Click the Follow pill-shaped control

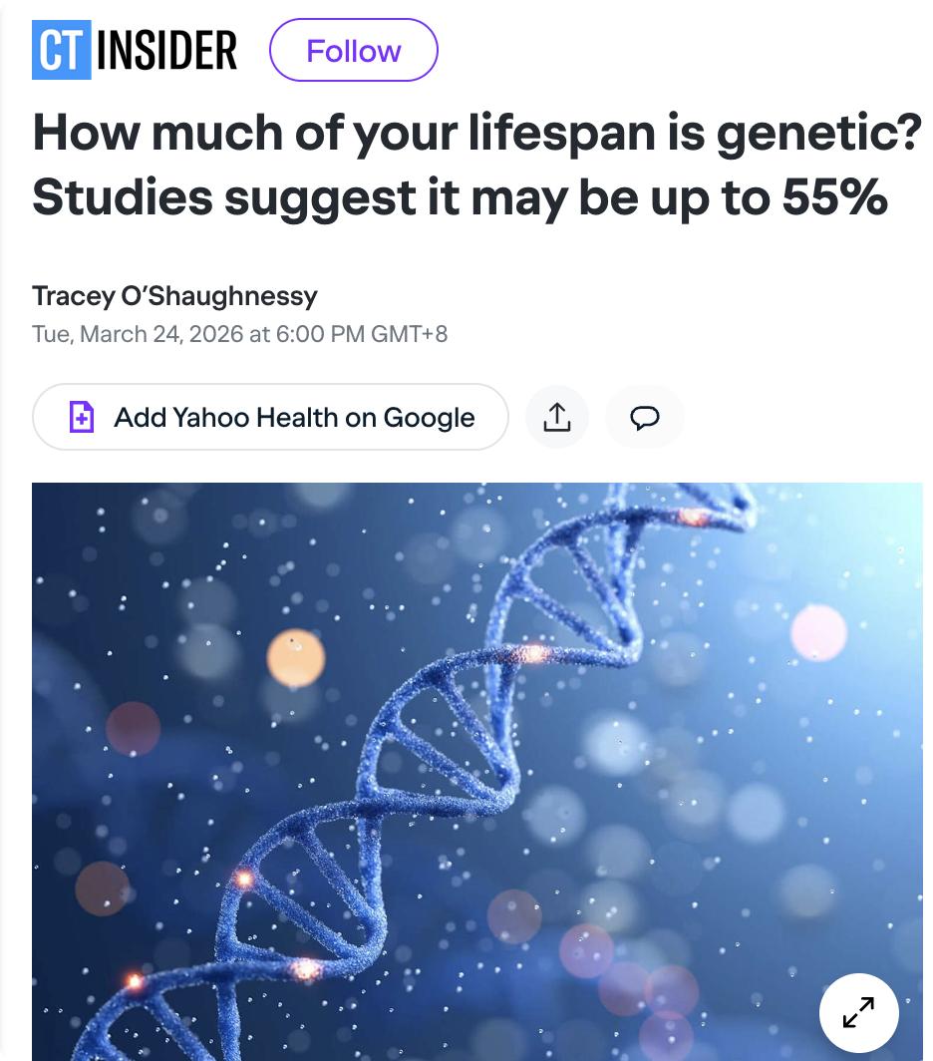coord(353,50)
